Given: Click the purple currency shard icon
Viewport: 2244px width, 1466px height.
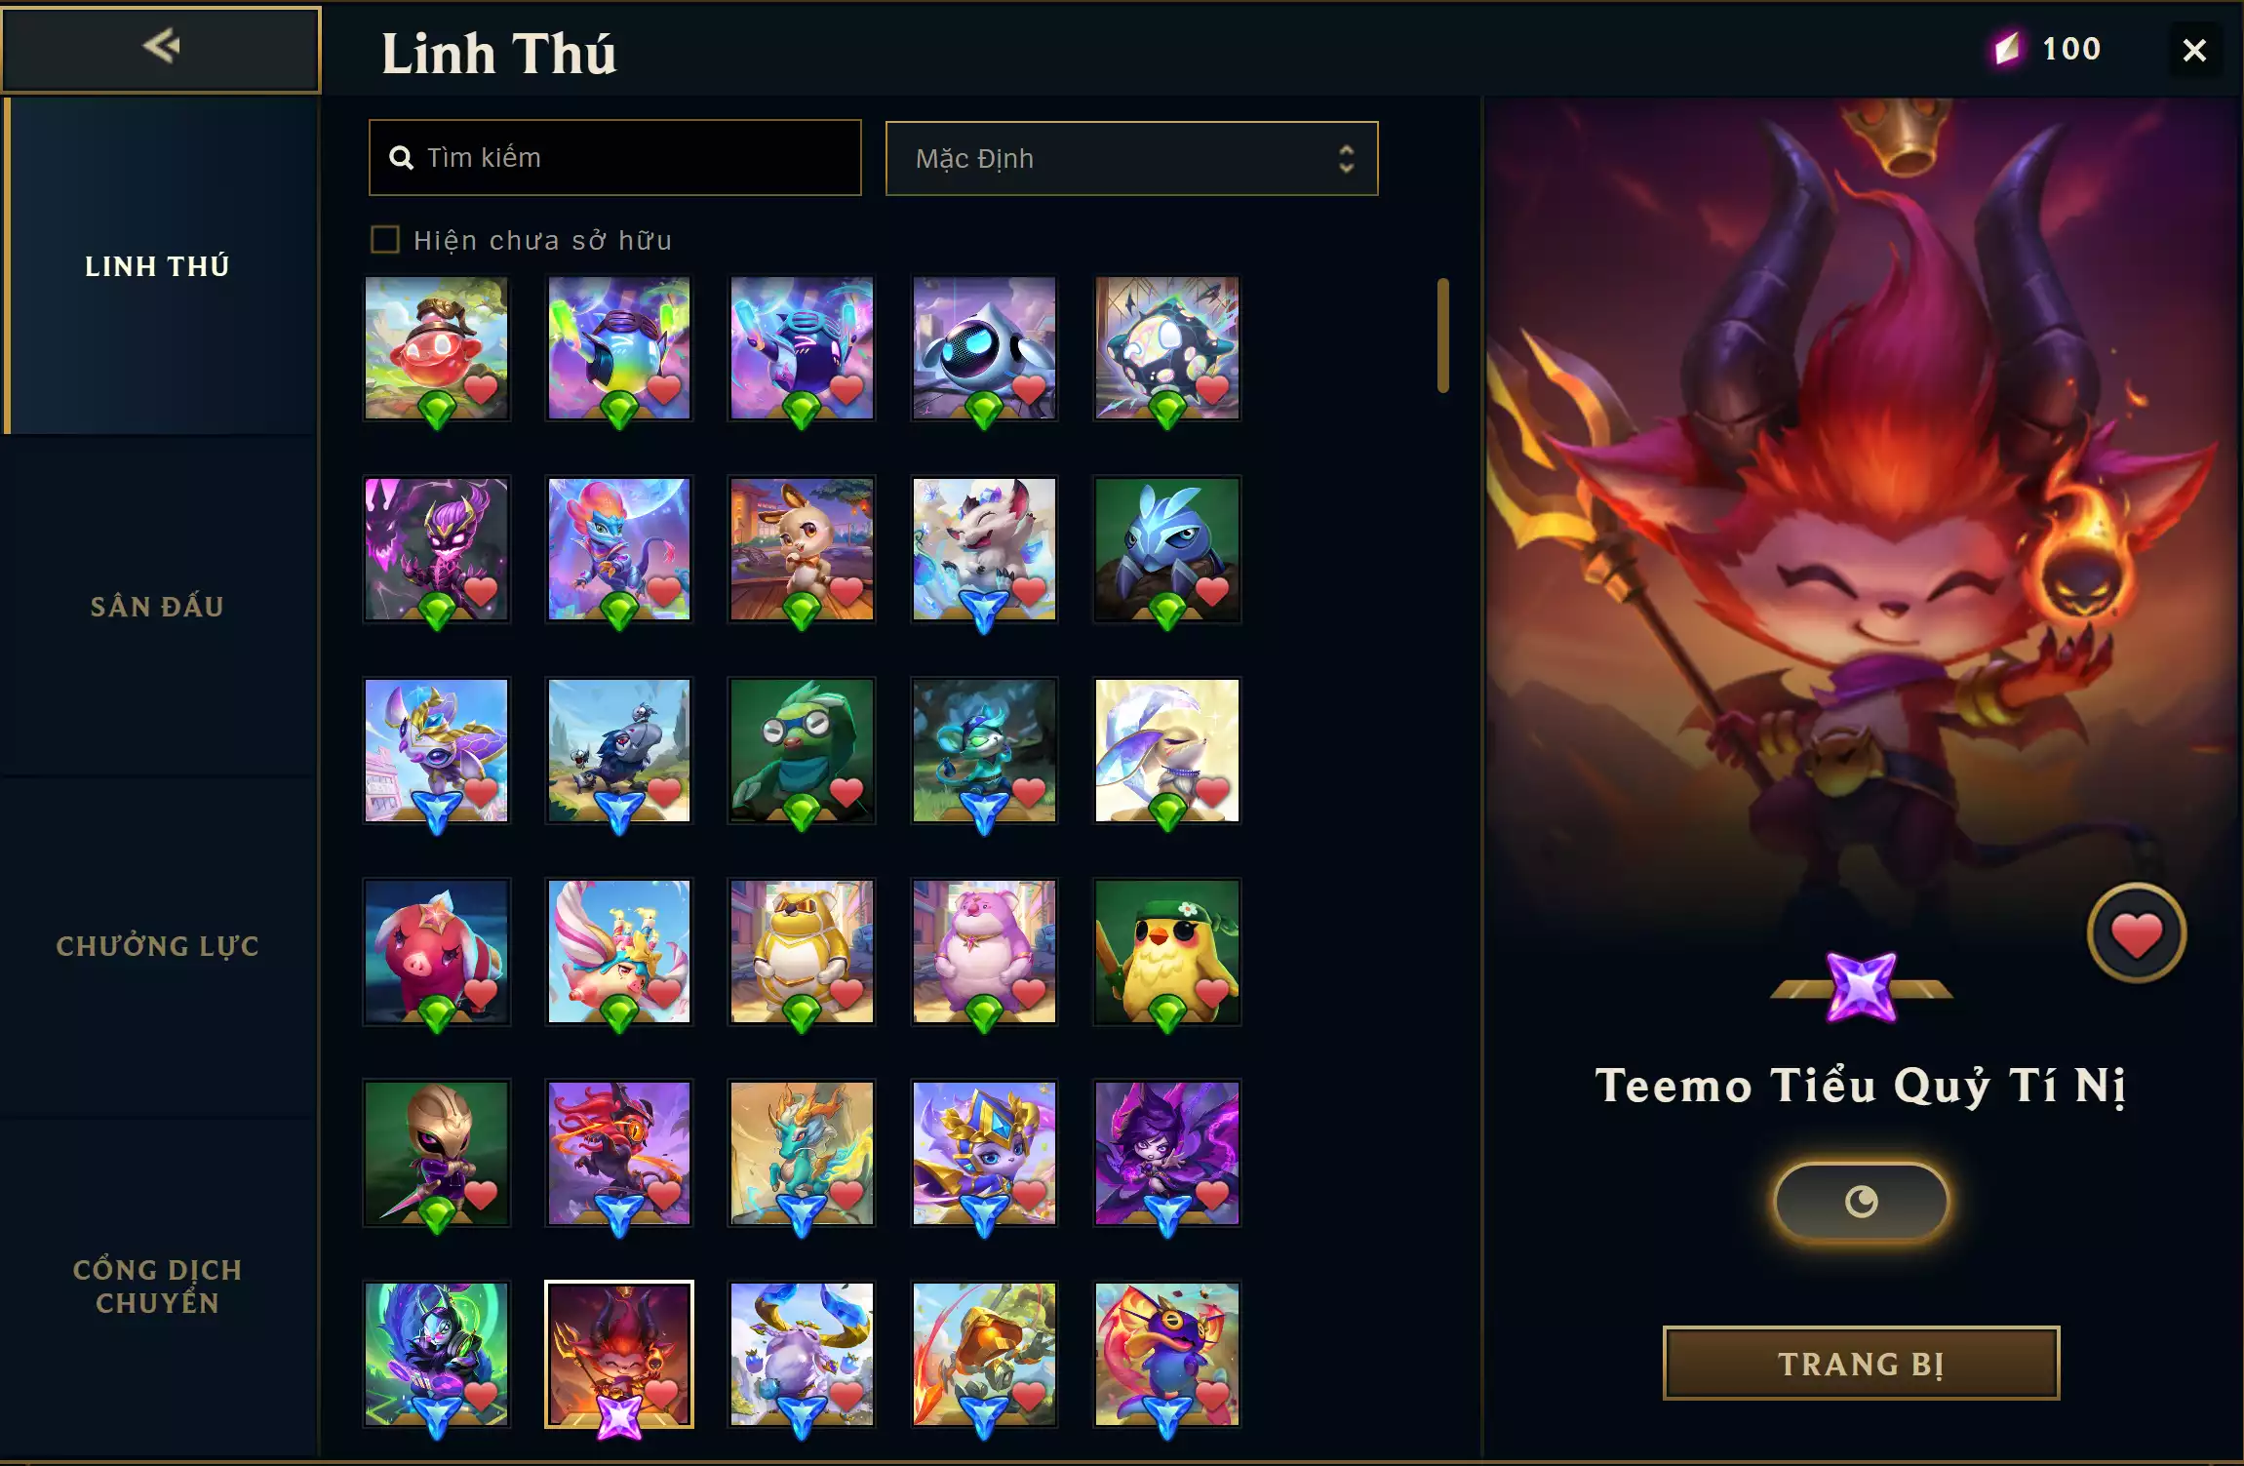Looking at the screenshot, I should [2007, 48].
